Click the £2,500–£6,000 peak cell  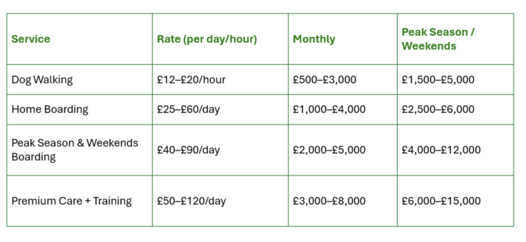point(438,109)
